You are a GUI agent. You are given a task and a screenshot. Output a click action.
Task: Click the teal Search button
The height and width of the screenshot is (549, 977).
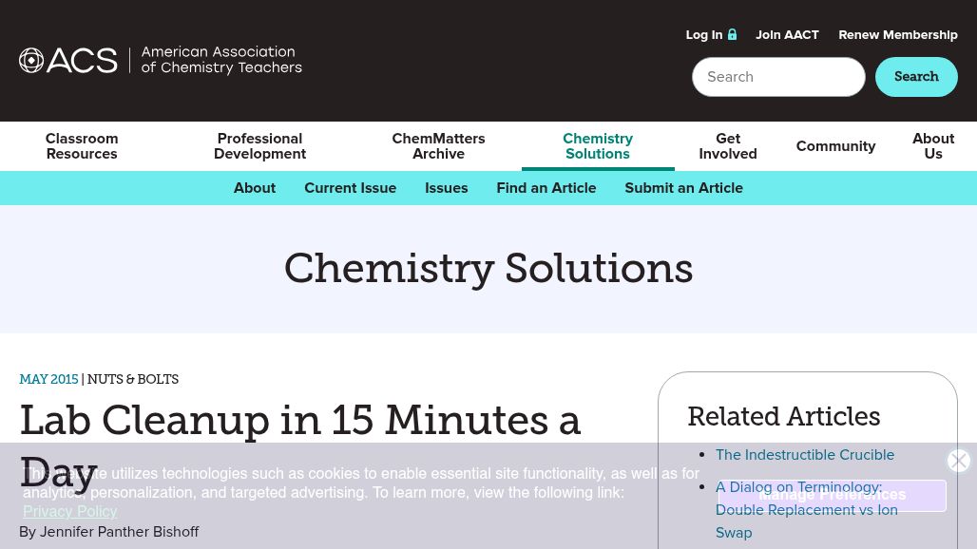[x=916, y=77]
